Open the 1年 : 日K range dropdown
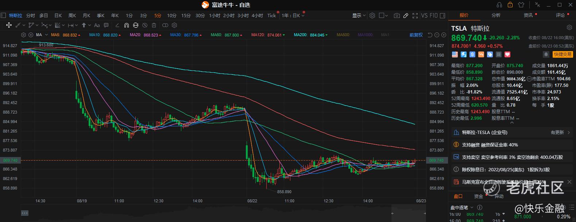 293,15
